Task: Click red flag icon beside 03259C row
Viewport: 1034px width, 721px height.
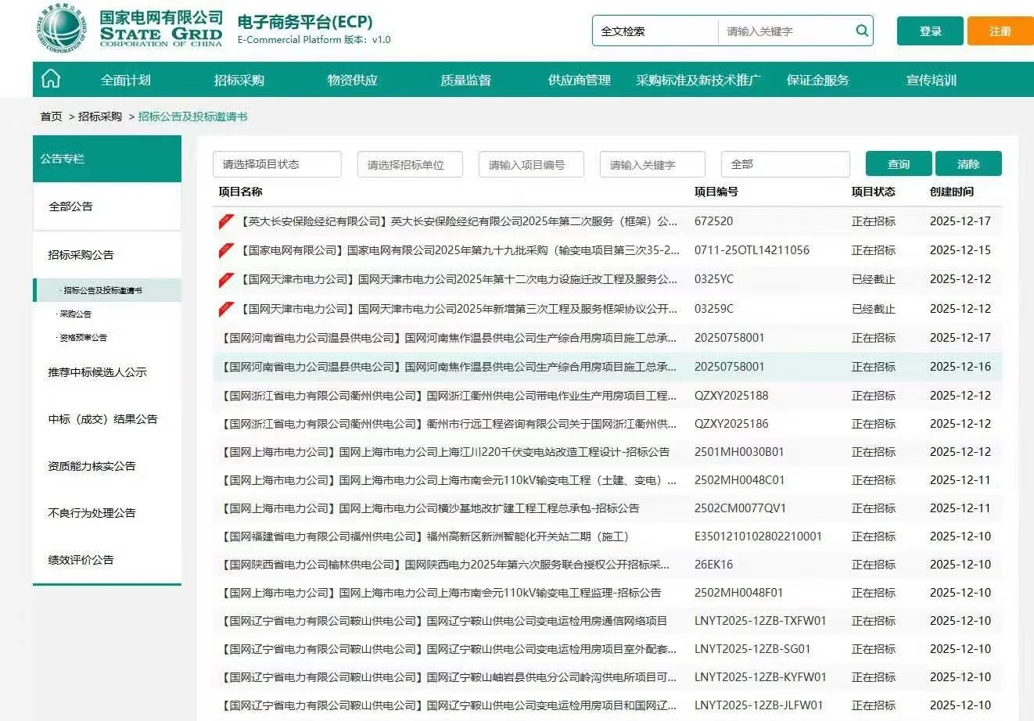Action: [226, 310]
